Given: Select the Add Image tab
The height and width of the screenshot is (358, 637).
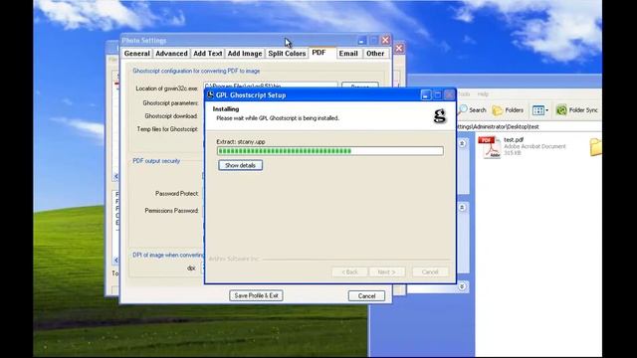Looking at the screenshot, I should pyautogui.click(x=245, y=54).
